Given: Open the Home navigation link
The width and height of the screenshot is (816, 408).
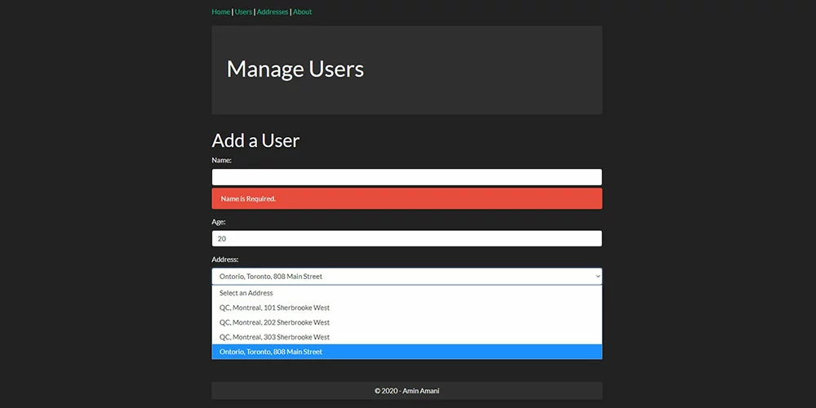Looking at the screenshot, I should pos(220,12).
